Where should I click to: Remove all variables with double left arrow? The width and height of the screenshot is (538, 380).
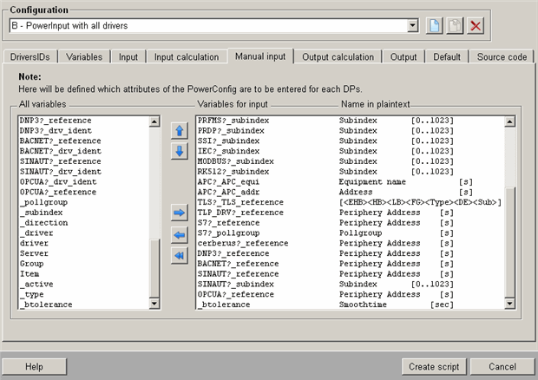180,255
